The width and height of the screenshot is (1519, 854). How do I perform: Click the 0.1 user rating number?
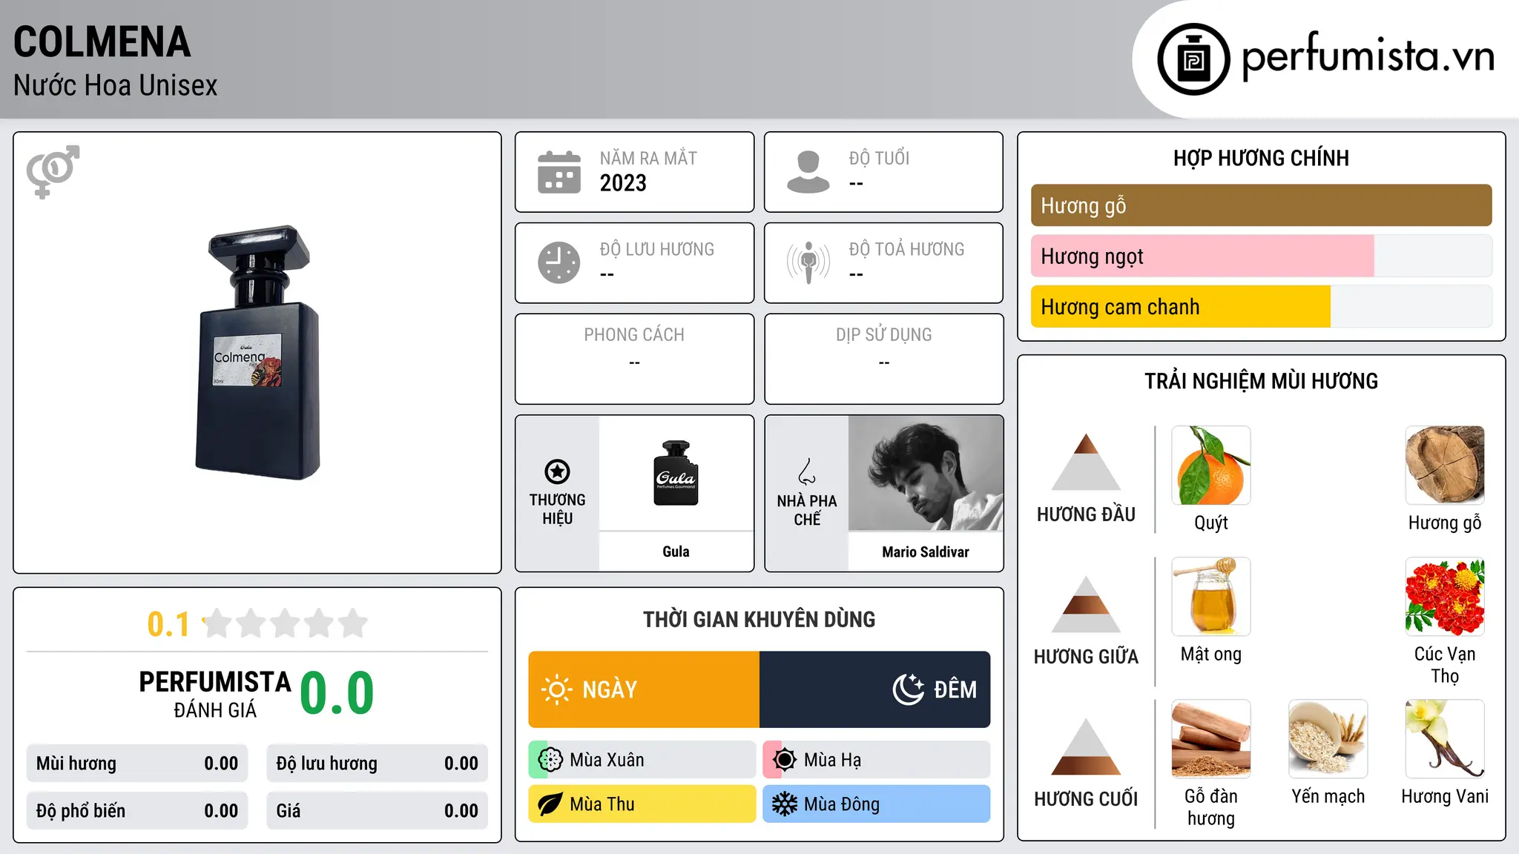click(168, 624)
